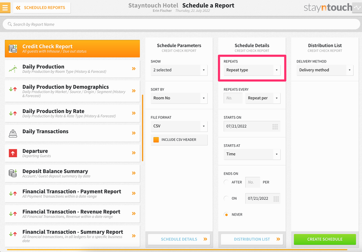The image size is (362, 252).
Task: Toggle Include CSV Header checkbox
Action: click(156, 140)
